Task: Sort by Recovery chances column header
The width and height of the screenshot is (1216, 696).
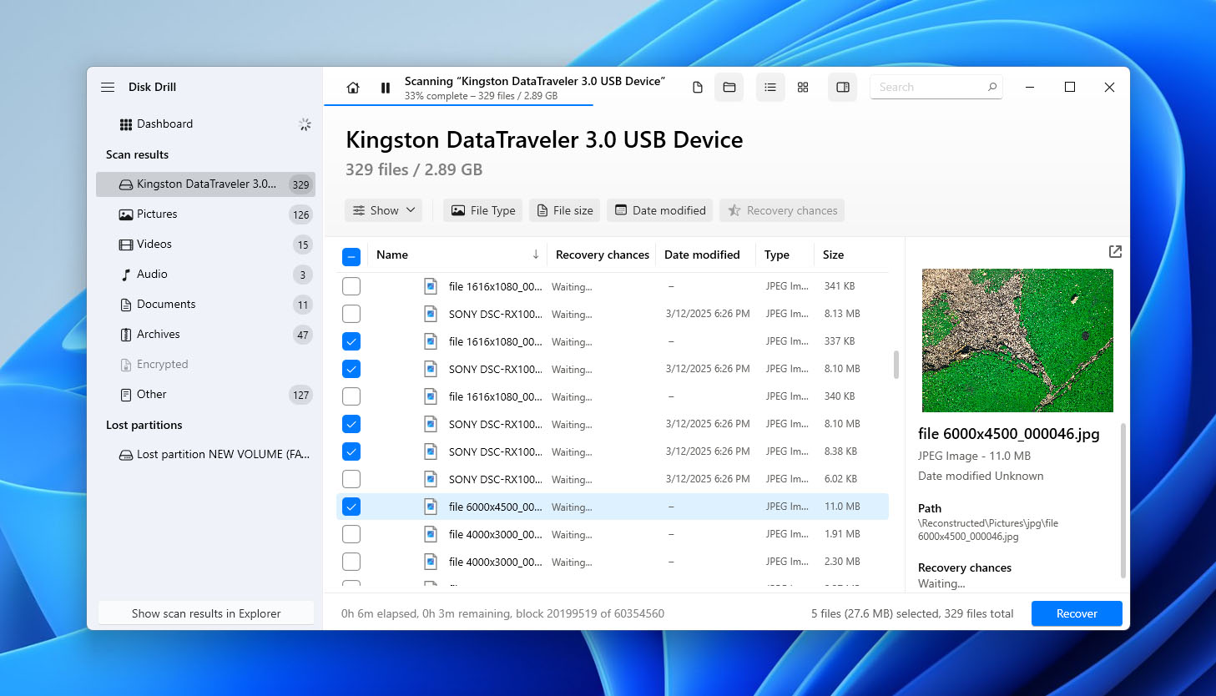Action: pos(603,255)
